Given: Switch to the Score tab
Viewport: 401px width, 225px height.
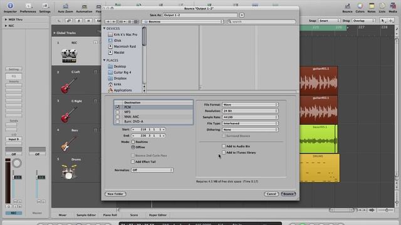Looking at the screenshot, I should pyautogui.click(x=133, y=215).
